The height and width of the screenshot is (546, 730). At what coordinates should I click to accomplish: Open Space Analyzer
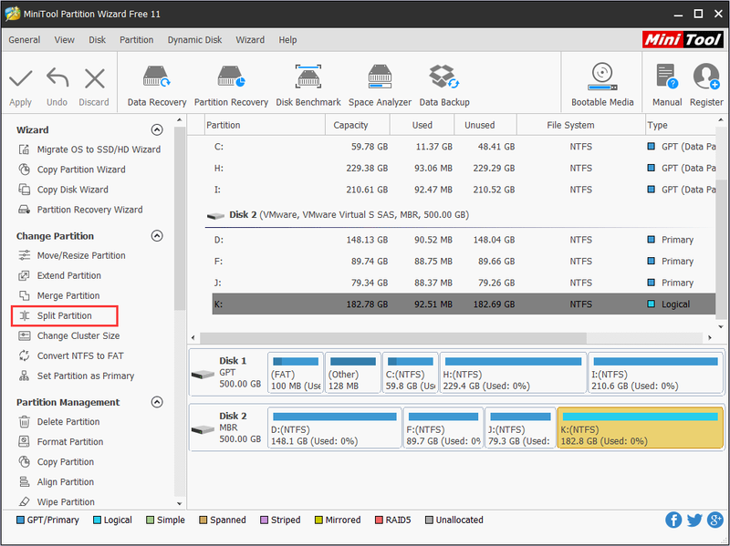380,86
